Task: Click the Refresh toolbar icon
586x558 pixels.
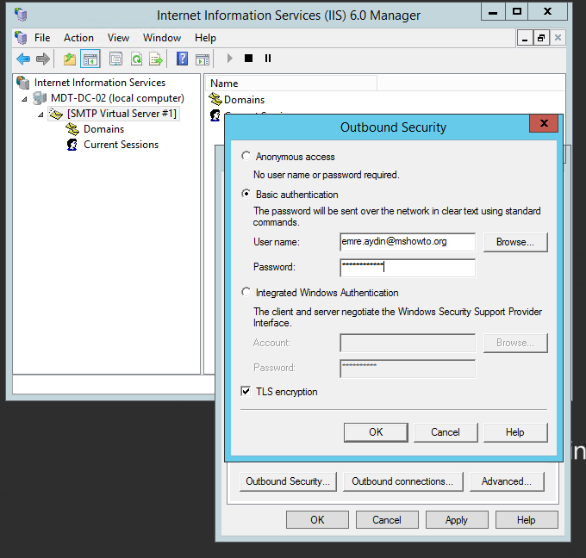Action: (x=136, y=59)
